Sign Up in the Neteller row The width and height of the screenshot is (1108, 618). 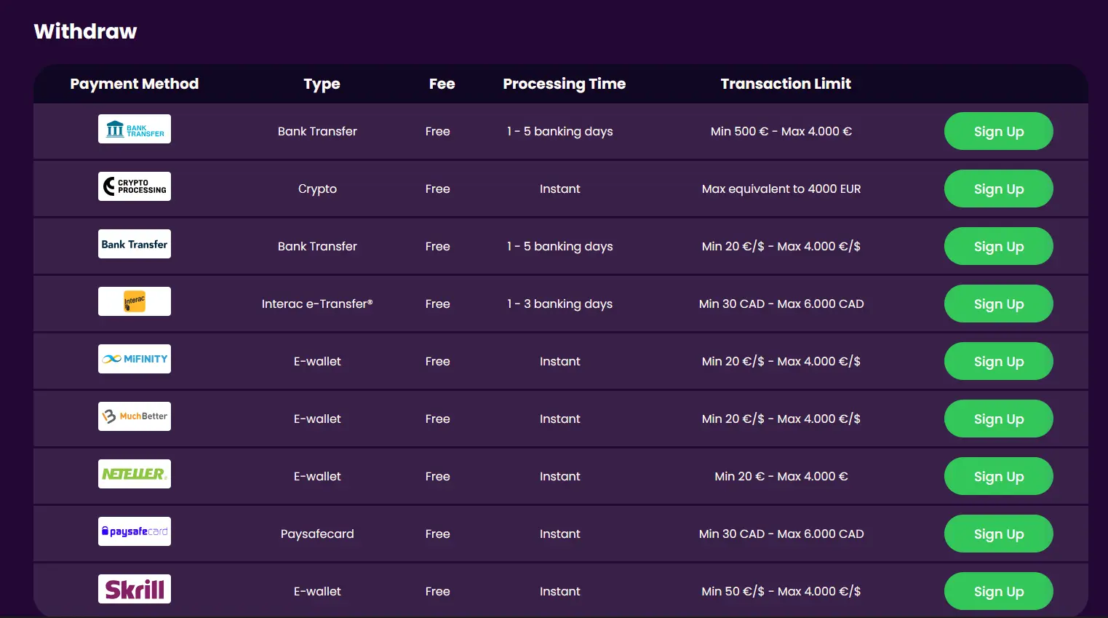pyautogui.click(x=998, y=476)
